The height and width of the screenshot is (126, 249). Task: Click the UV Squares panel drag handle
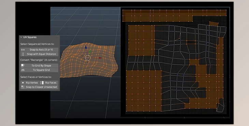coord(57,37)
